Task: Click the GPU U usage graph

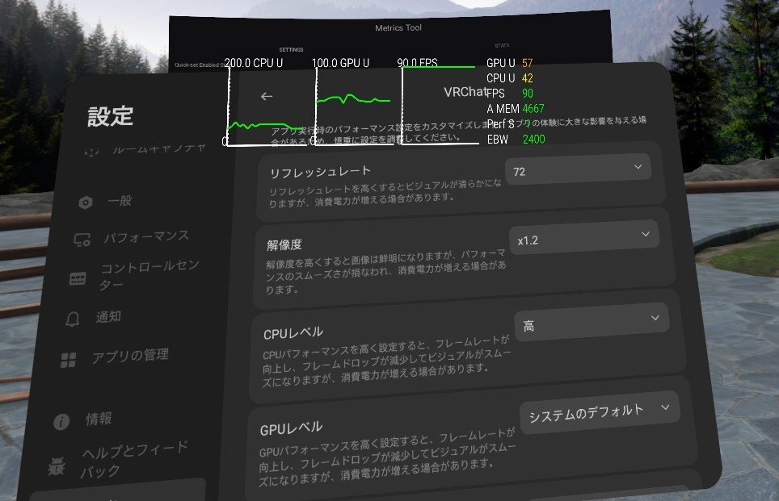Action: point(355,105)
